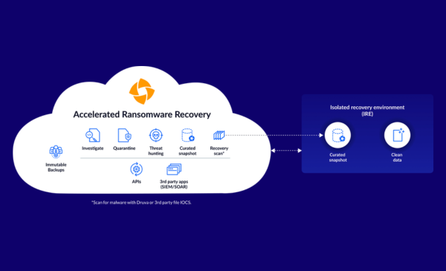The image size is (446, 271).
Task: Select the Investigate document-magnifier icon
Action: coord(93,135)
